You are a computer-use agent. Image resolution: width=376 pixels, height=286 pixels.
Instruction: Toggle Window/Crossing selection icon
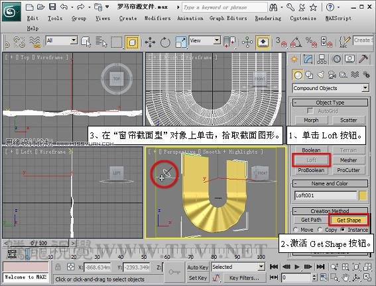tap(132, 42)
